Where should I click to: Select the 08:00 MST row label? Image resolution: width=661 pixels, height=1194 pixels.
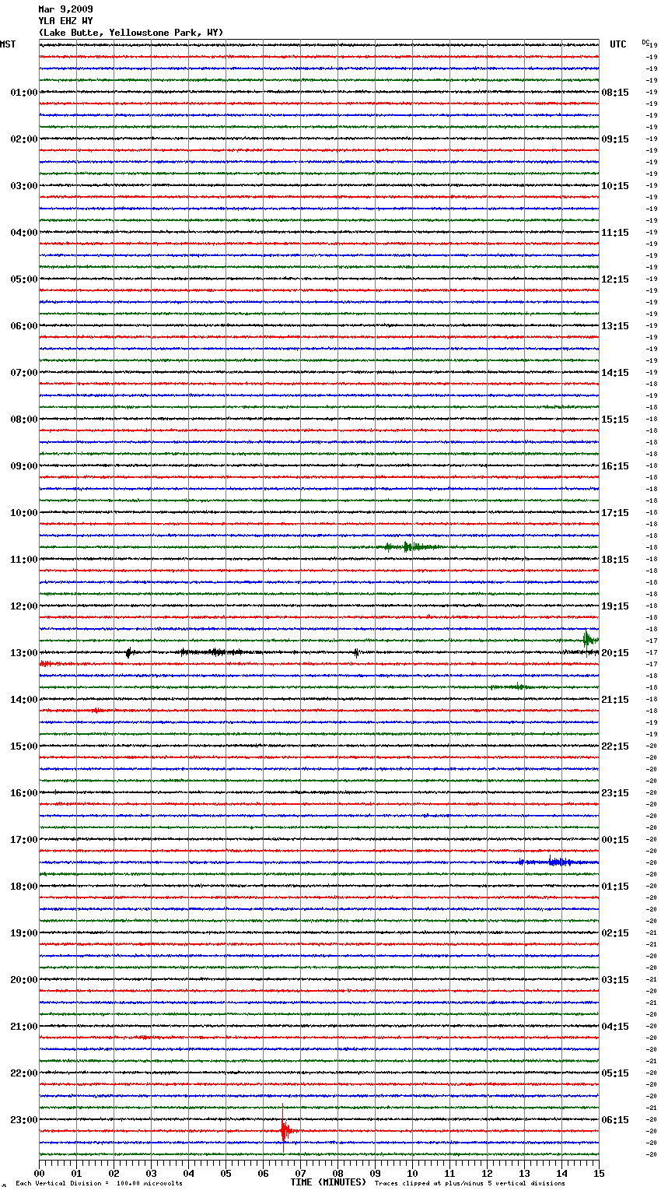pos(23,420)
